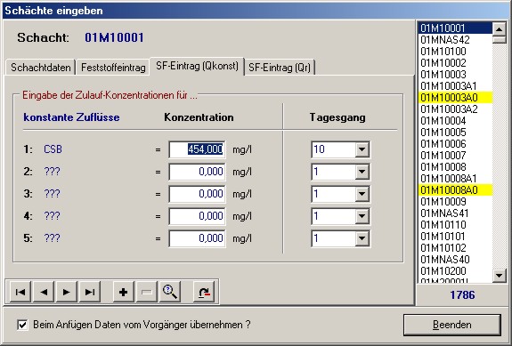The width and height of the screenshot is (512, 346).
Task: Click the concentration field of row 3
Action: point(197,194)
